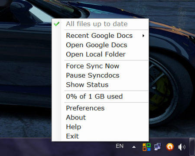Select the About menu entry

point(100,117)
